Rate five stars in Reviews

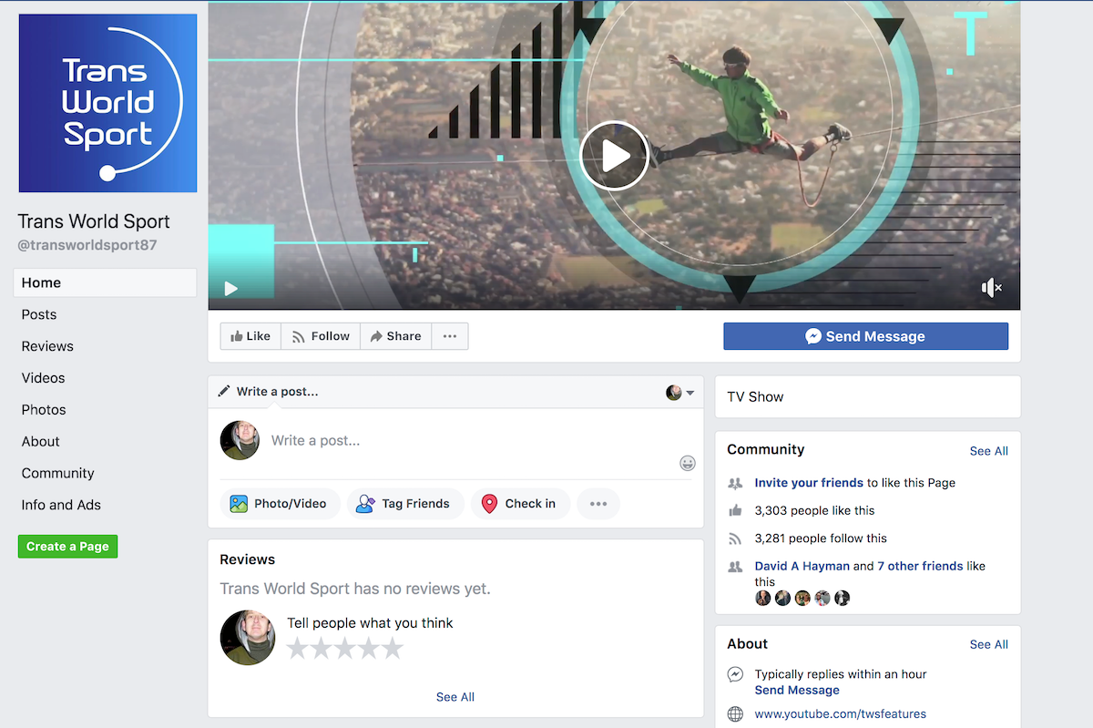point(393,649)
